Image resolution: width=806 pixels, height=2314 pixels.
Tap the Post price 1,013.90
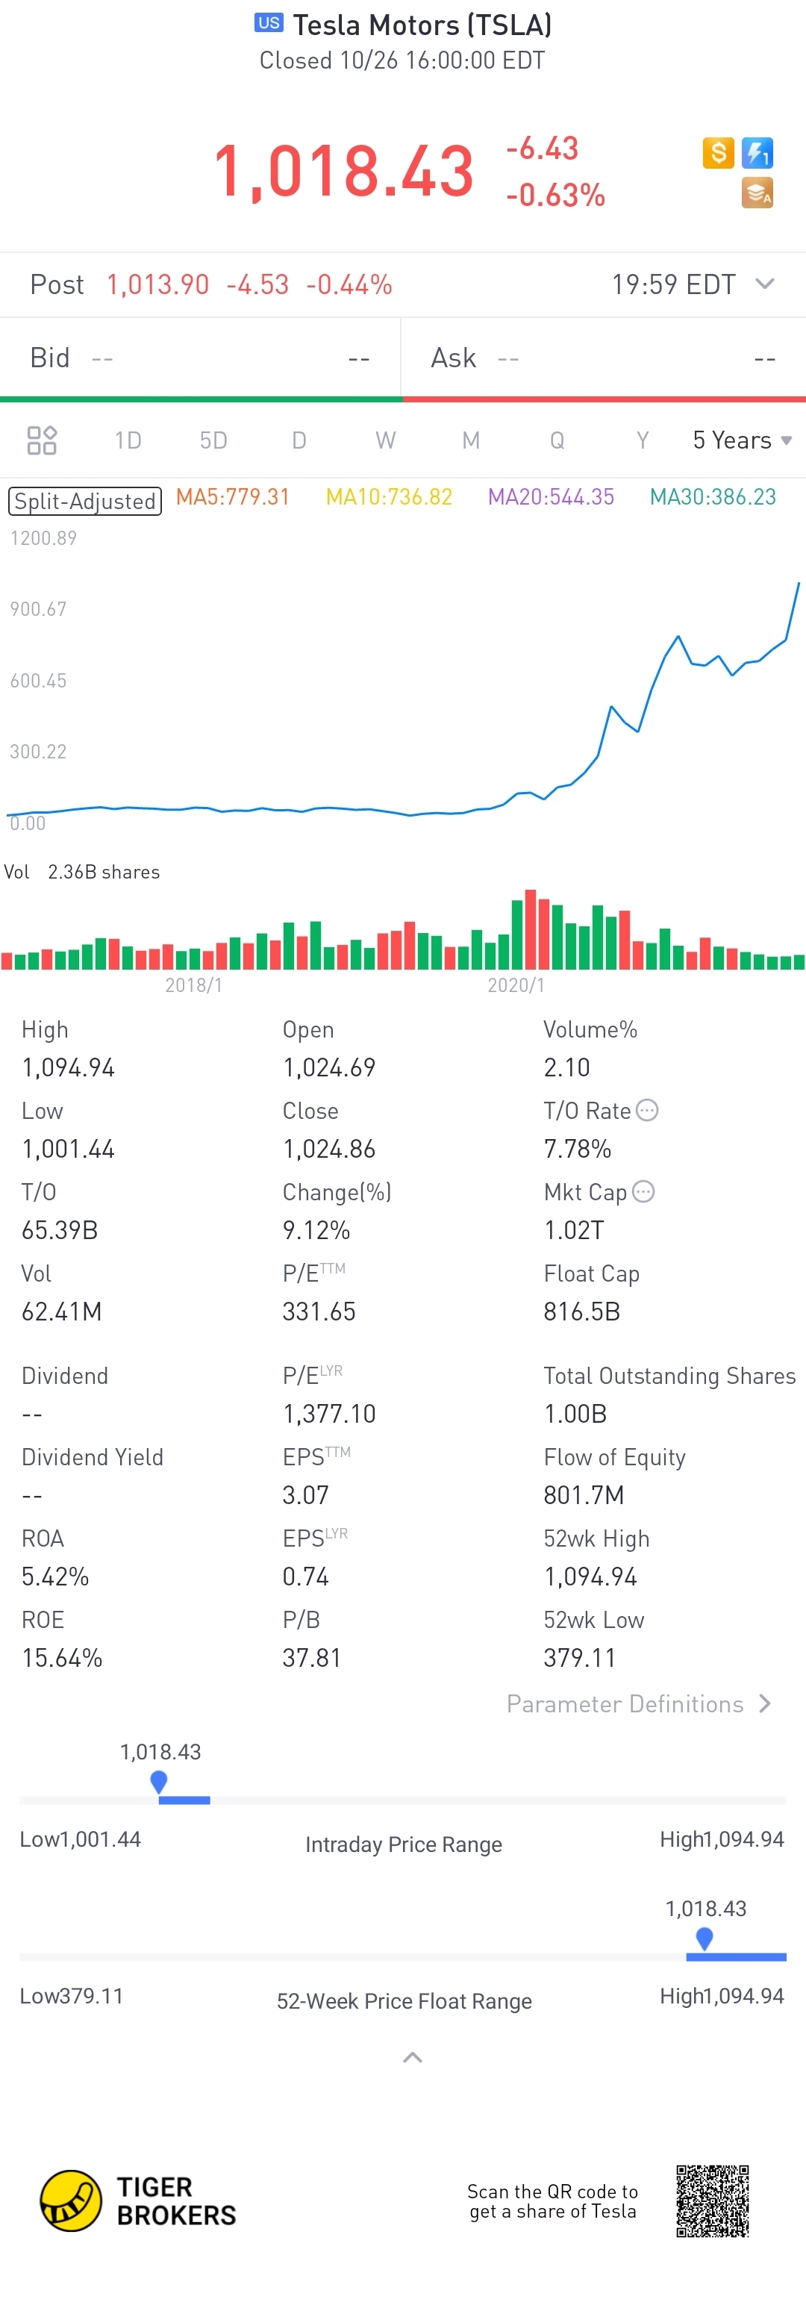pyautogui.click(x=157, y=284)
